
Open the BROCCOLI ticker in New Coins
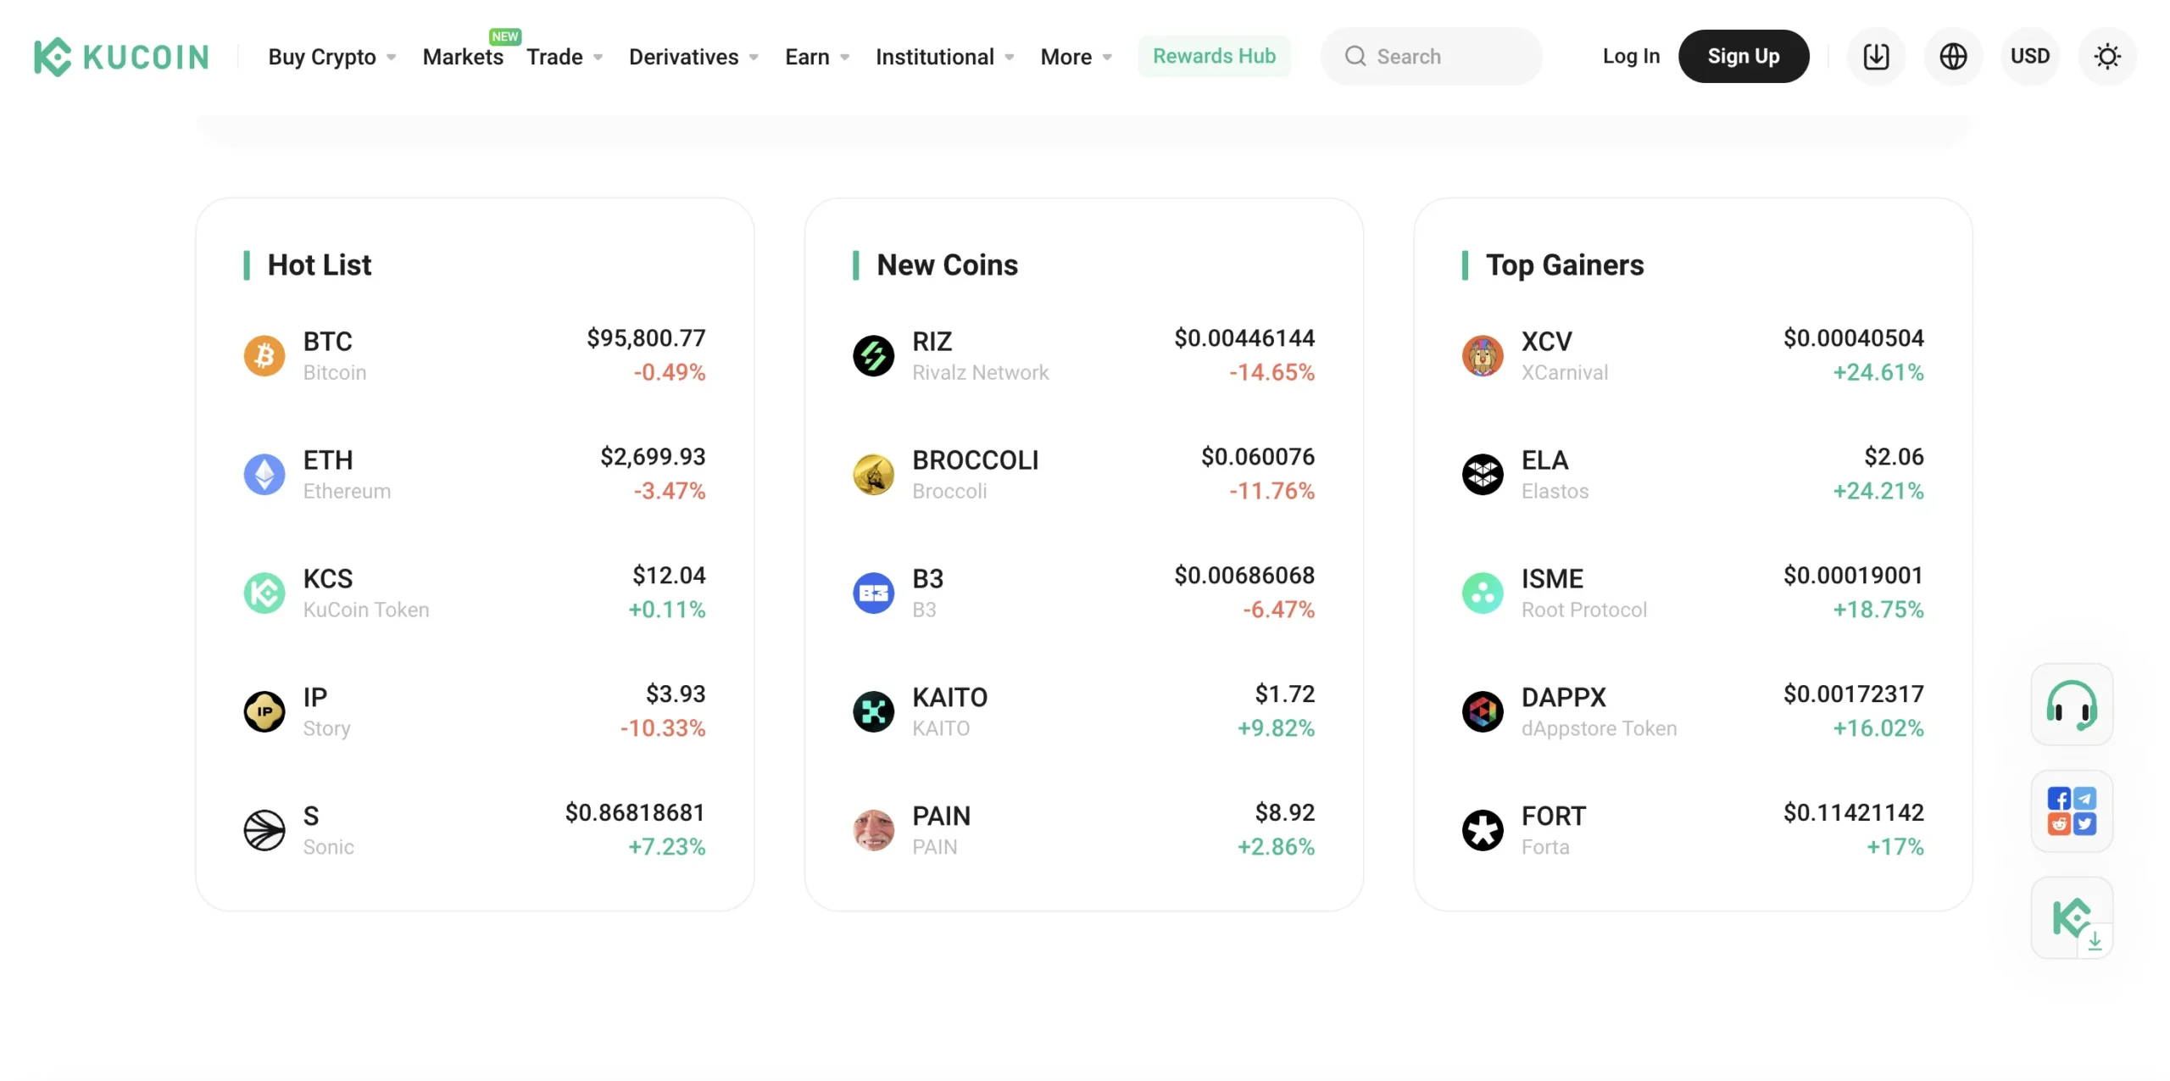975,460
